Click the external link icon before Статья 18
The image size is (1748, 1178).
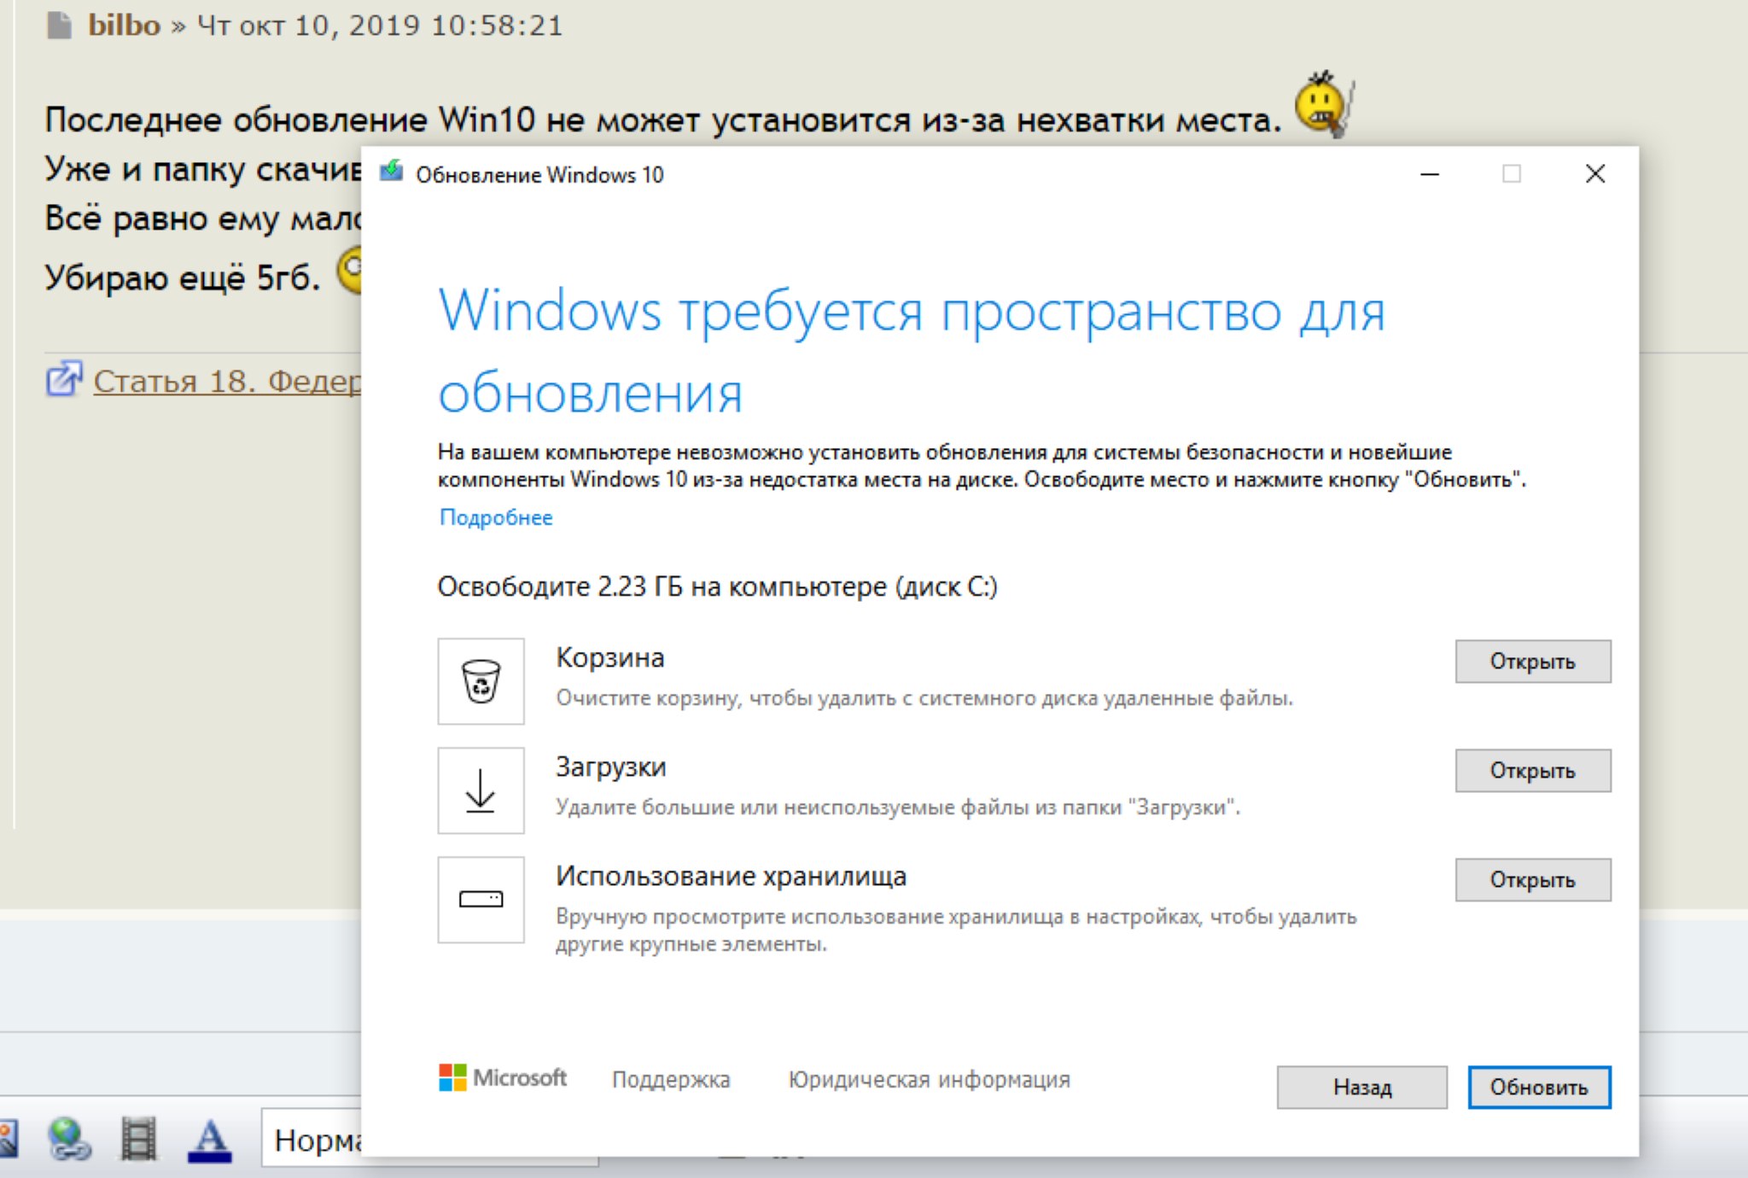click(64, 380)
